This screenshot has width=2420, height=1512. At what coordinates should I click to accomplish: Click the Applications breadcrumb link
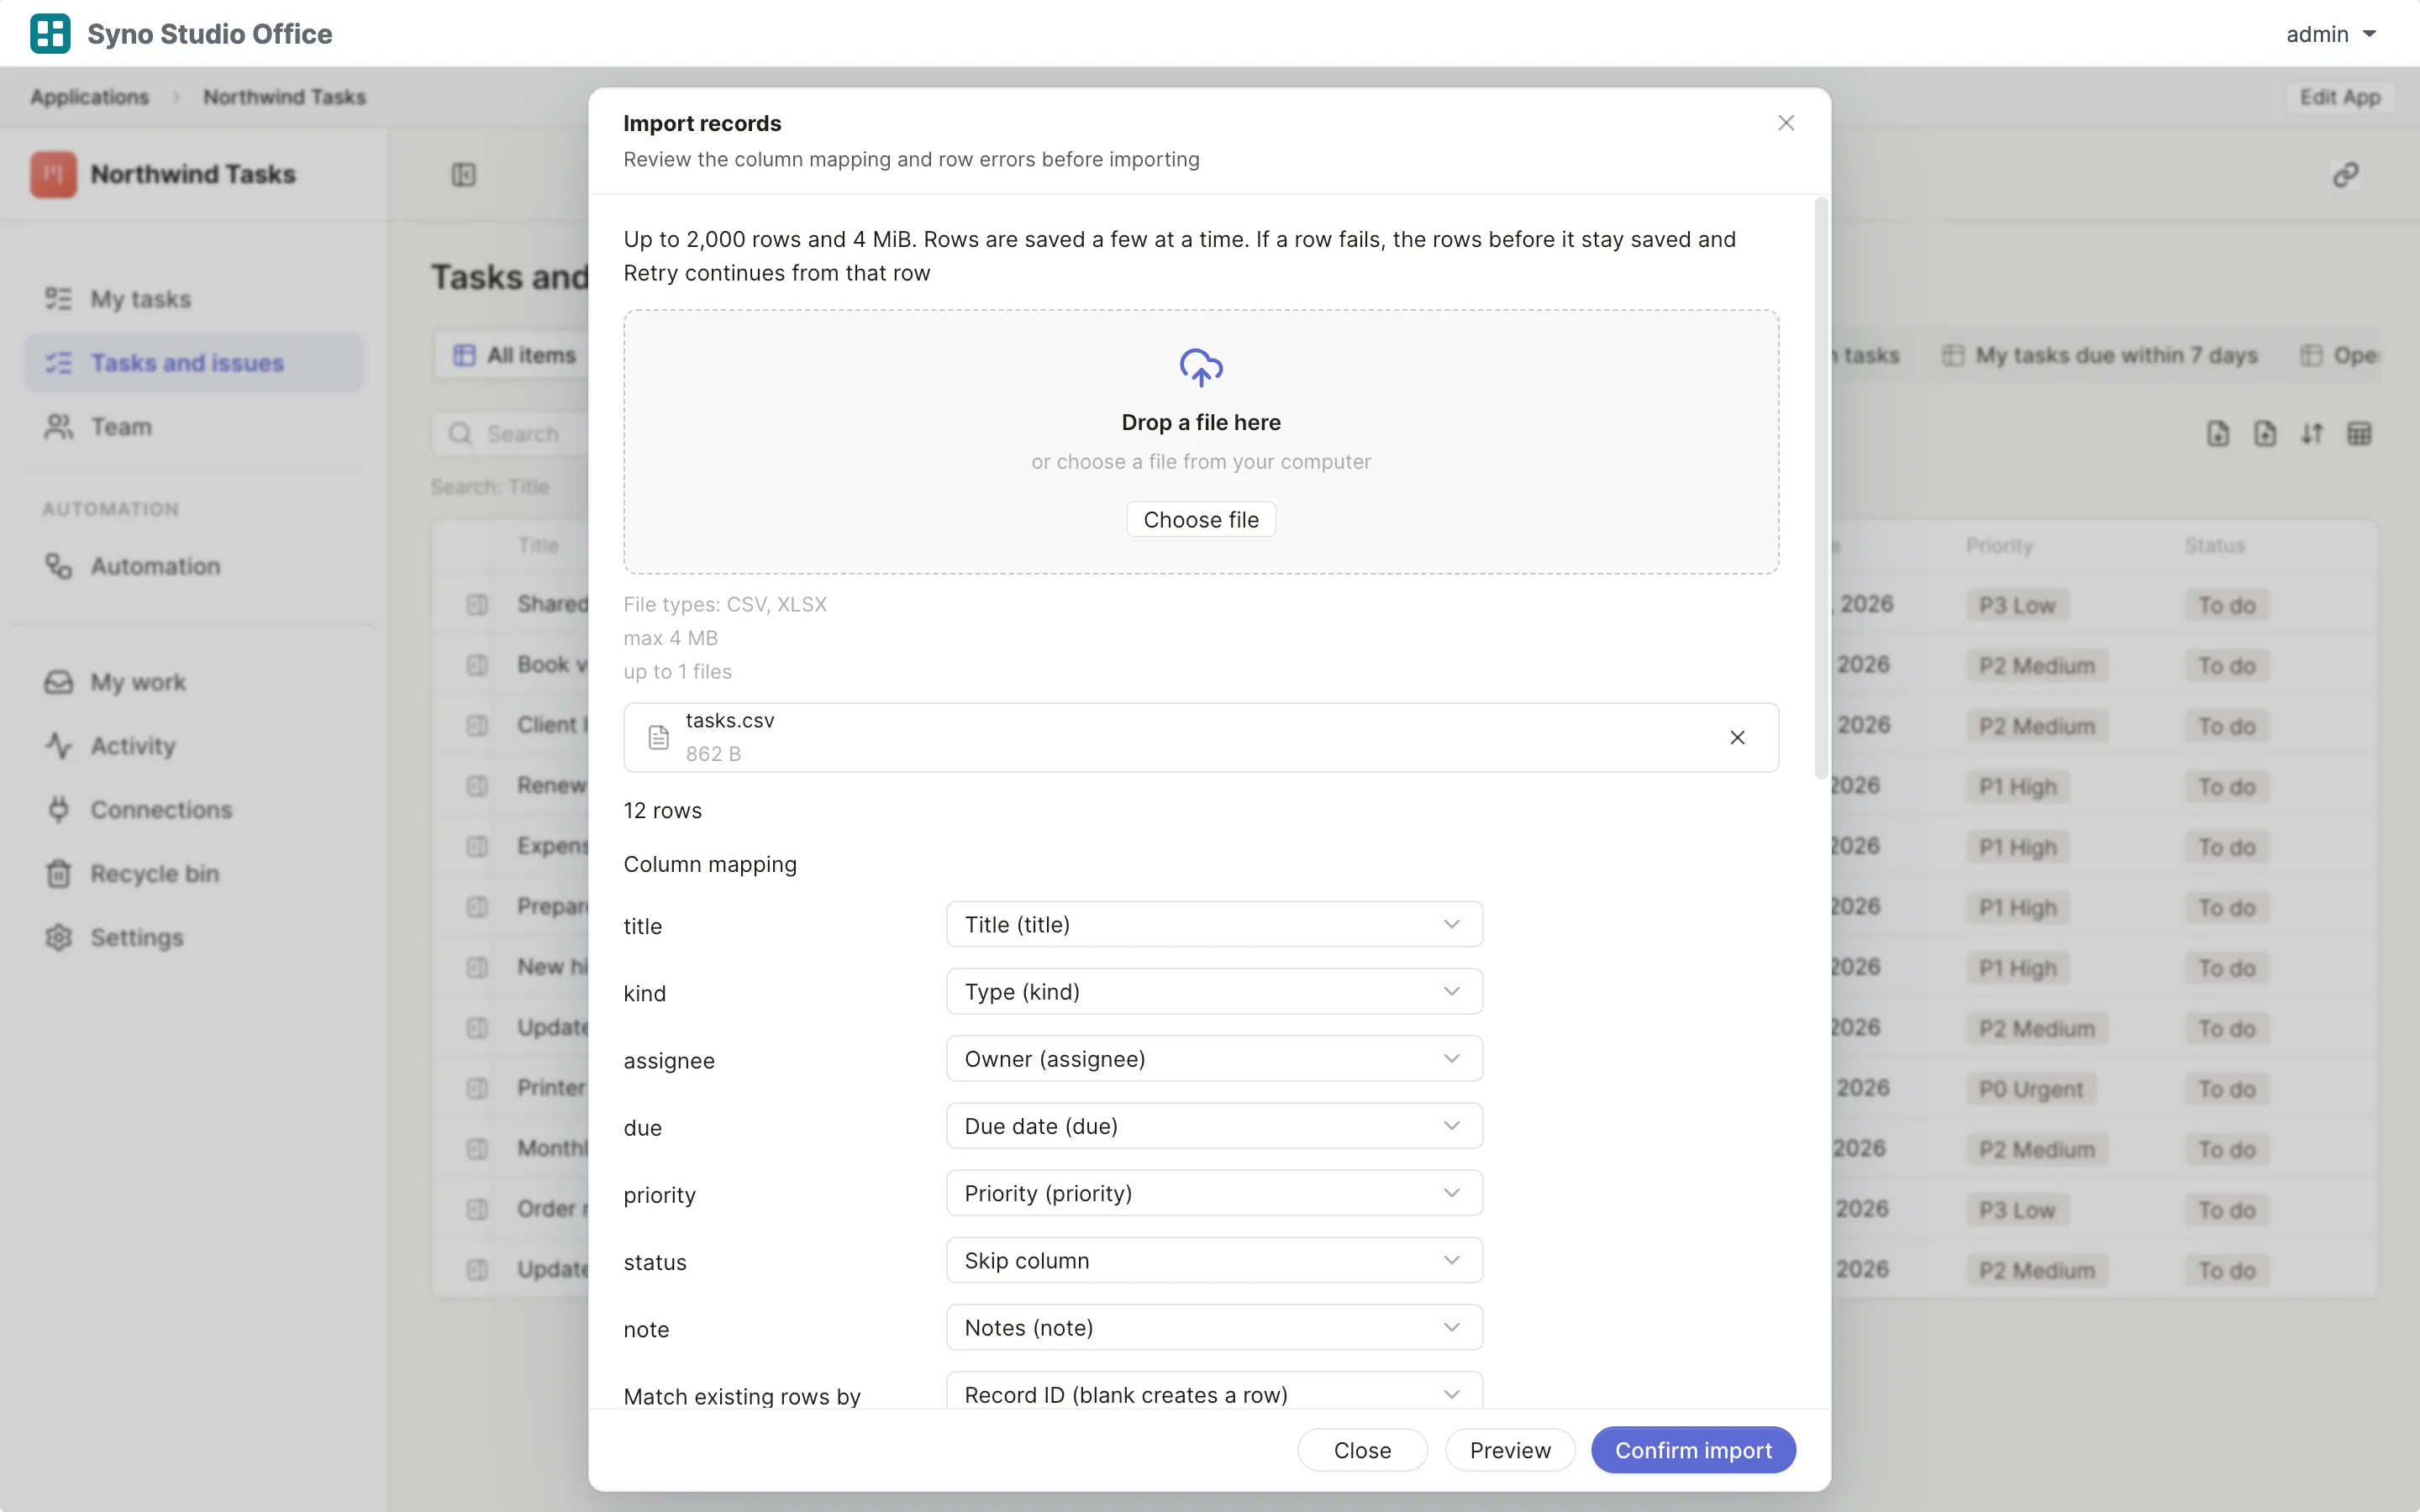point(89,97)
